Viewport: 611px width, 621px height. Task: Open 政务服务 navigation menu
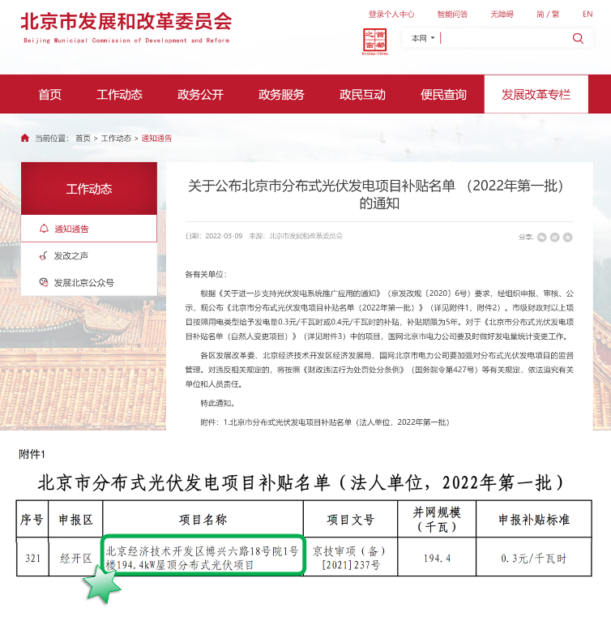281,94
